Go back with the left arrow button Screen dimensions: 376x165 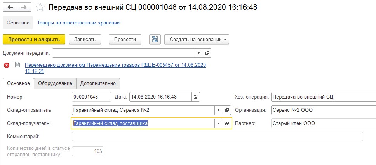pyautogui.click(x=10, y=7)
